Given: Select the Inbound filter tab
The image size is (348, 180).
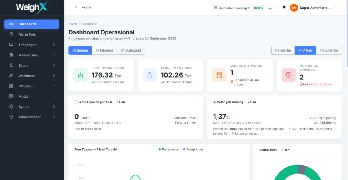Looking at the screenshot, I should pos(104,50).
